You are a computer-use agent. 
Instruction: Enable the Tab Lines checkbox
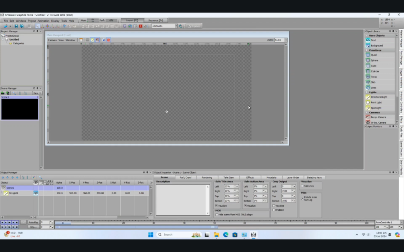(x=302, y=186)
